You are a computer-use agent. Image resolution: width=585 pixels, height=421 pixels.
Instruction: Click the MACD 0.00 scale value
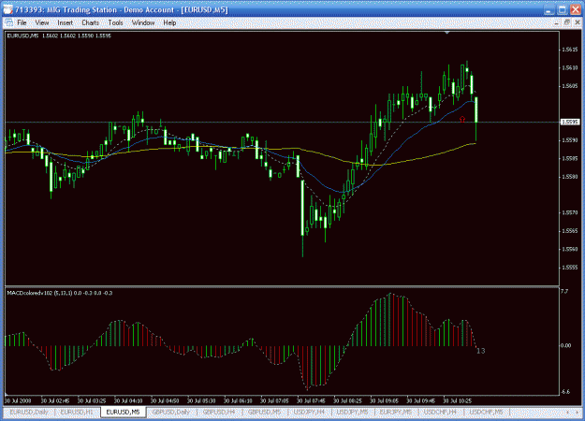pos(566,345)
